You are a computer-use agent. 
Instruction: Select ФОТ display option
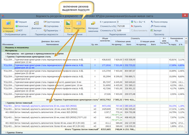19,31
